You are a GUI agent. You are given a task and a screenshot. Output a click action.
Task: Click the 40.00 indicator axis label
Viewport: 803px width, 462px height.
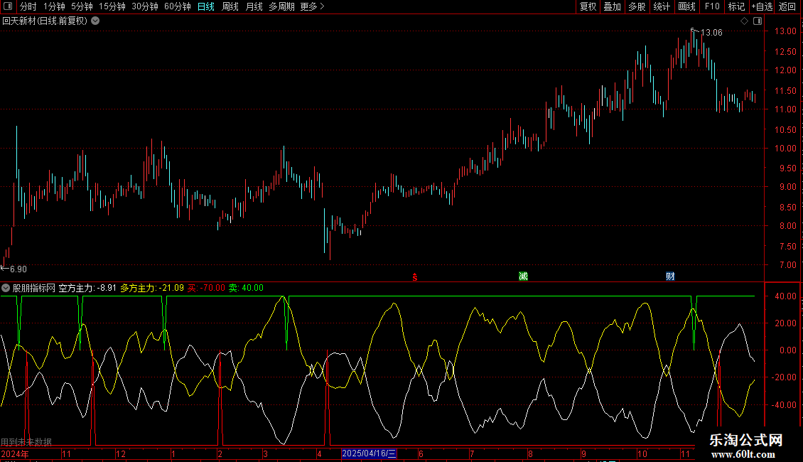click(785, 296)
